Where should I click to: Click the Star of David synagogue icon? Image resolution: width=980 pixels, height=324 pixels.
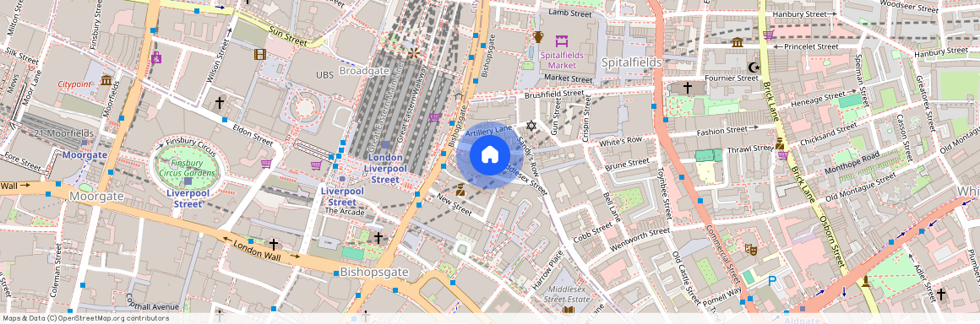[531, 126]
